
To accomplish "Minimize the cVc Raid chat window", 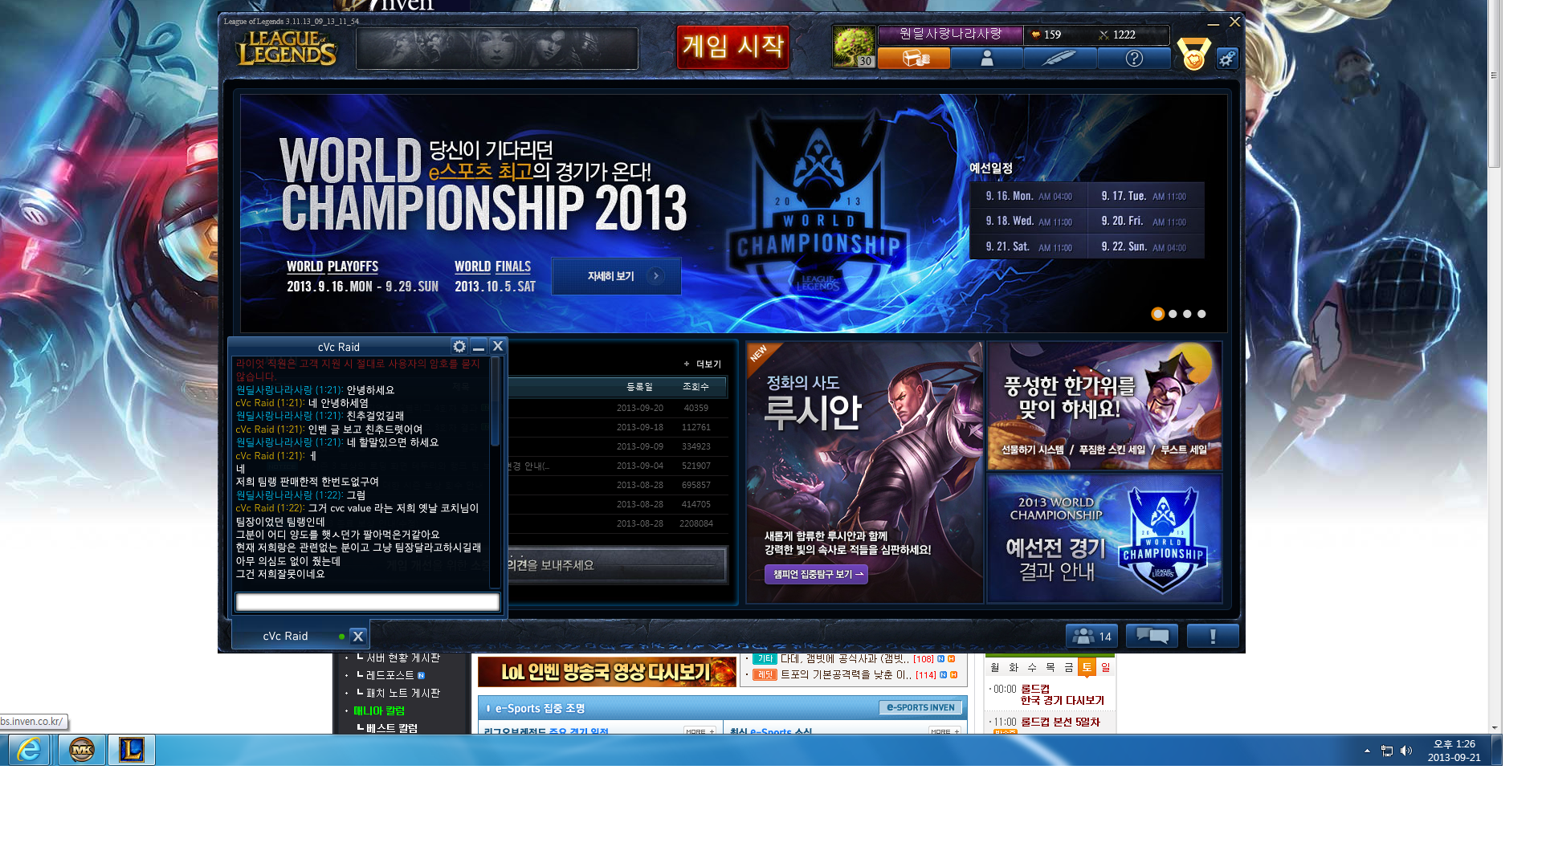I will pos(479,347).
